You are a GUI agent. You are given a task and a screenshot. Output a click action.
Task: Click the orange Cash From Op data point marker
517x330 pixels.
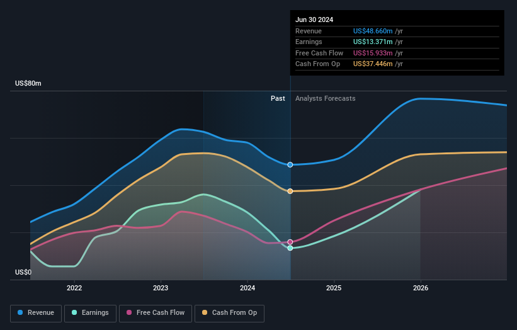[290, 191]
